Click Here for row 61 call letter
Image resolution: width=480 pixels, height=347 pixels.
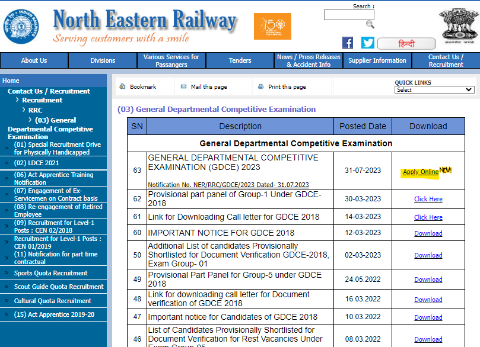coord(428,217)
